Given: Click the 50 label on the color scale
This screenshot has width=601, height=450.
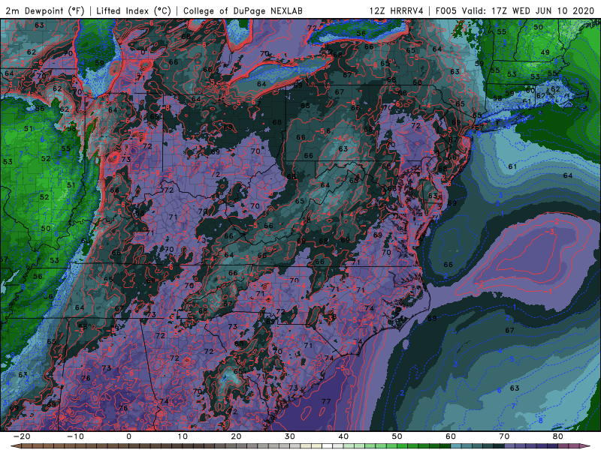Looking at the screenshot, I should pos(397,436).
